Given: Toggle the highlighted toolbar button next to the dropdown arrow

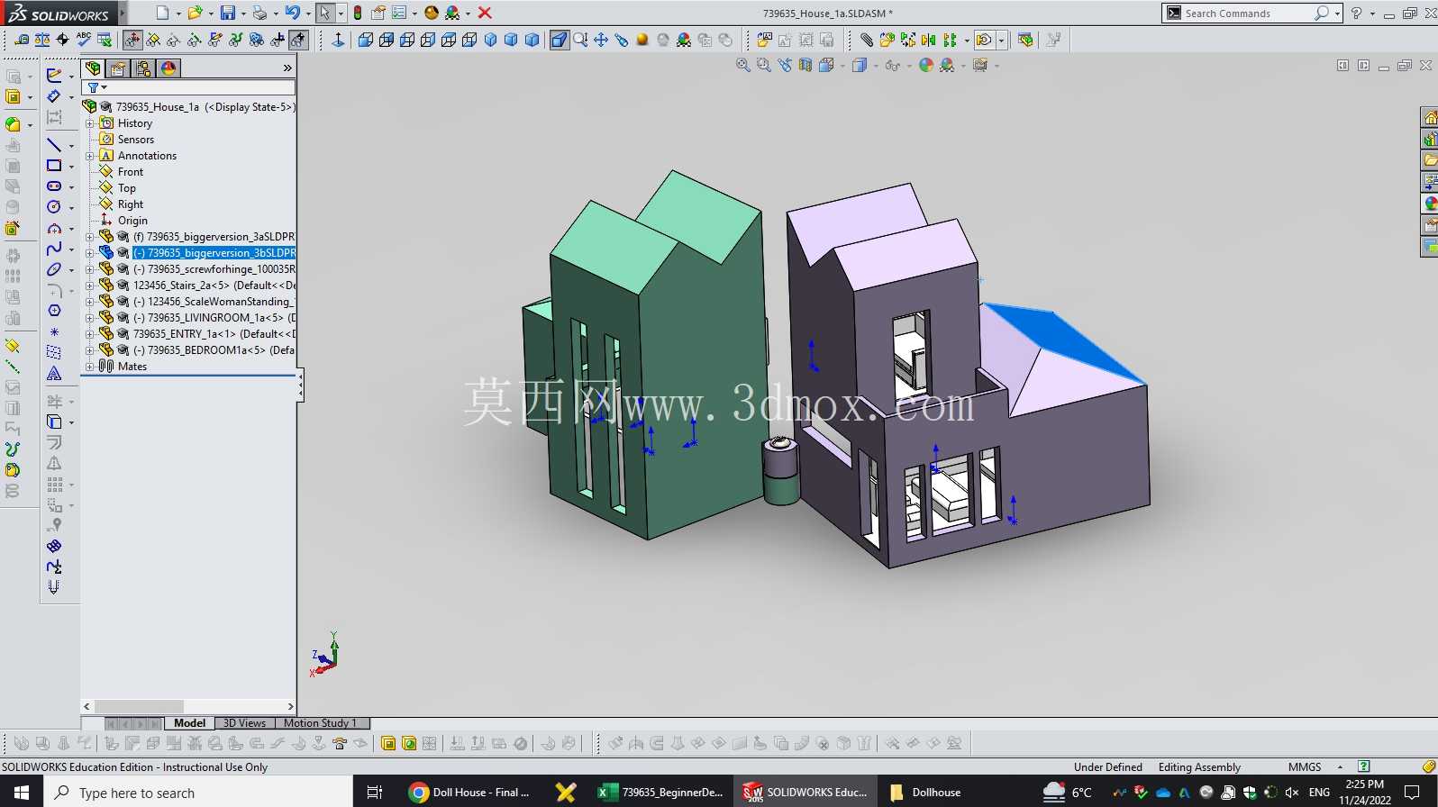Looking at the screenshot, I should 985,40.
